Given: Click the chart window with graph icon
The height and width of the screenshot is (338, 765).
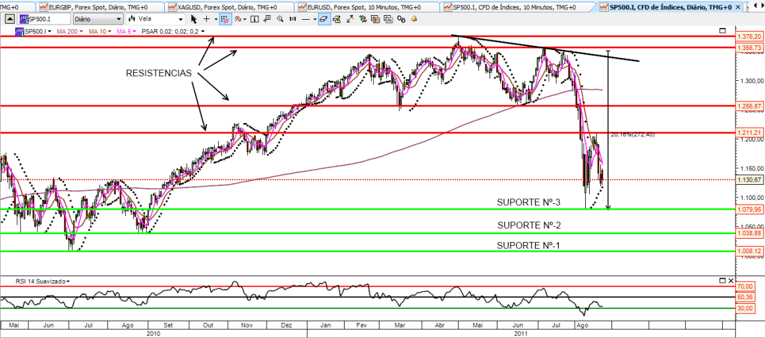Looking at the screenshot, I should tap(388, 19).
